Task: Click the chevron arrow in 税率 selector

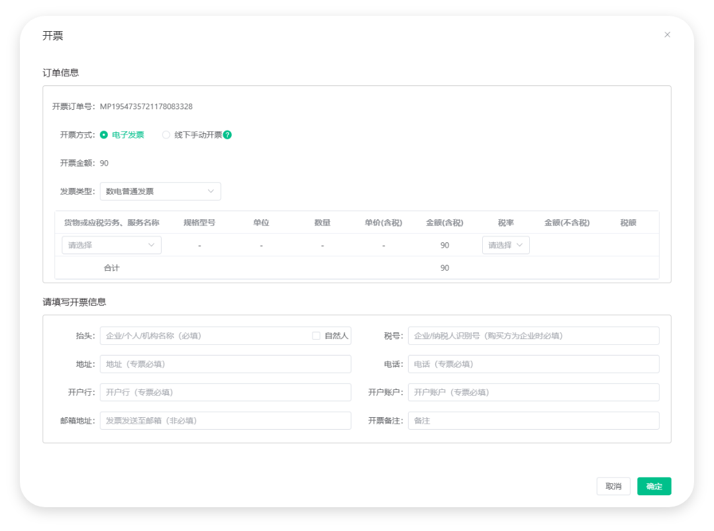Action: (x=520, y=245)
